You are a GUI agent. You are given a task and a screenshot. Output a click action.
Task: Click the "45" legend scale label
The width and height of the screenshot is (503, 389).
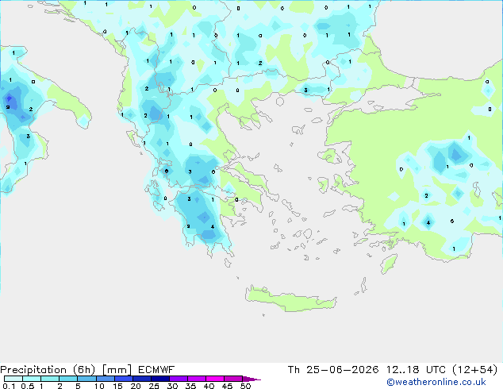click(228, 386)
